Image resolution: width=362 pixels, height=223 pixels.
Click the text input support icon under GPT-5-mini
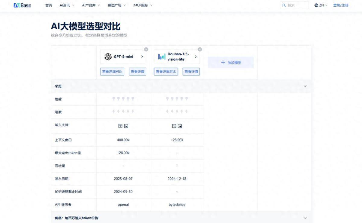tap(119, 126)
